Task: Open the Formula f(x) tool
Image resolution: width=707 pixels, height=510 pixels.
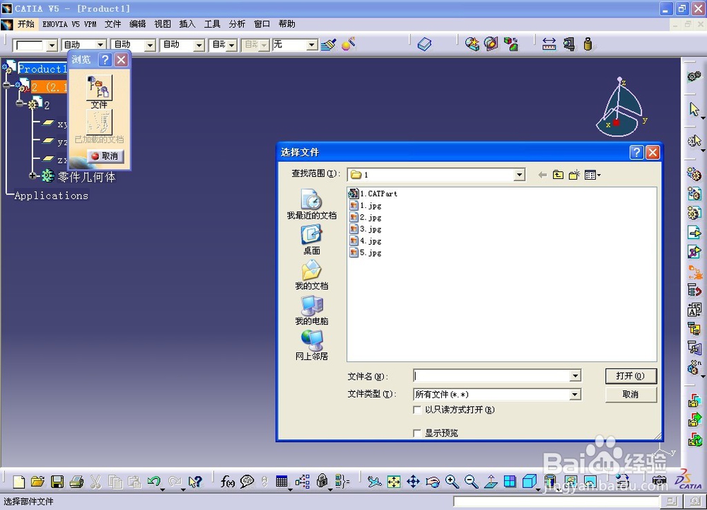Action: coord(228,482)
